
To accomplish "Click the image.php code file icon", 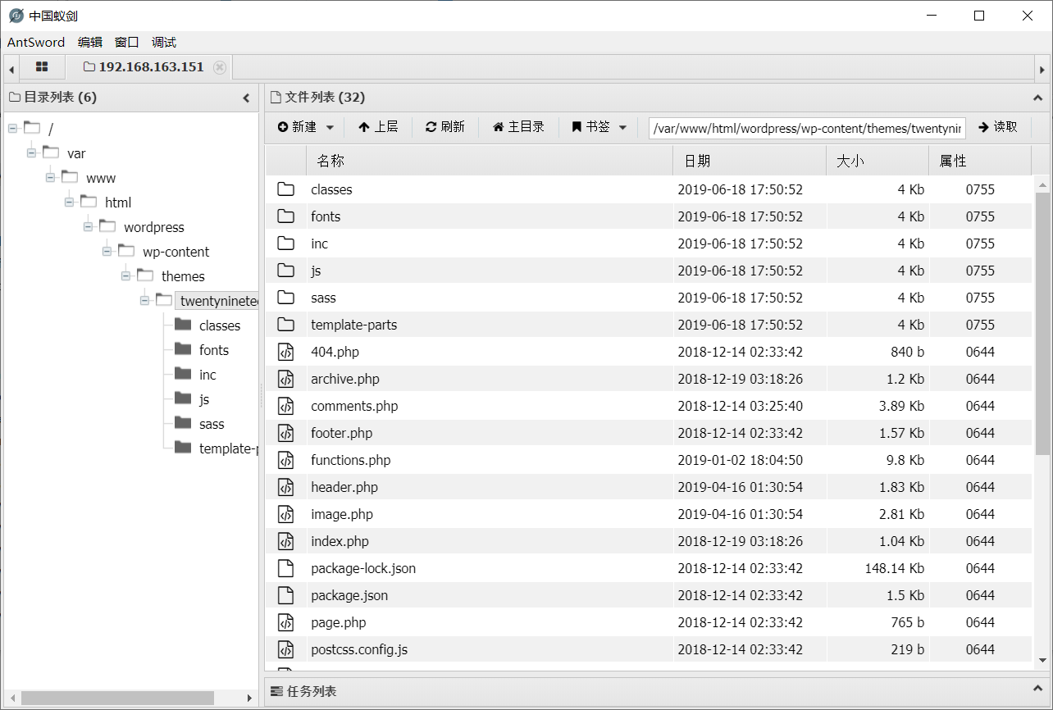I will pyautogui.click(x=285, y=514).
